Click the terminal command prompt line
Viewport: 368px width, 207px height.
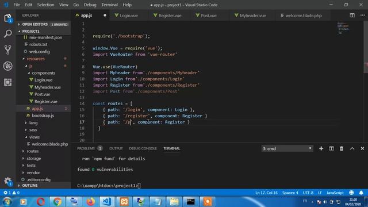(109, 186)
